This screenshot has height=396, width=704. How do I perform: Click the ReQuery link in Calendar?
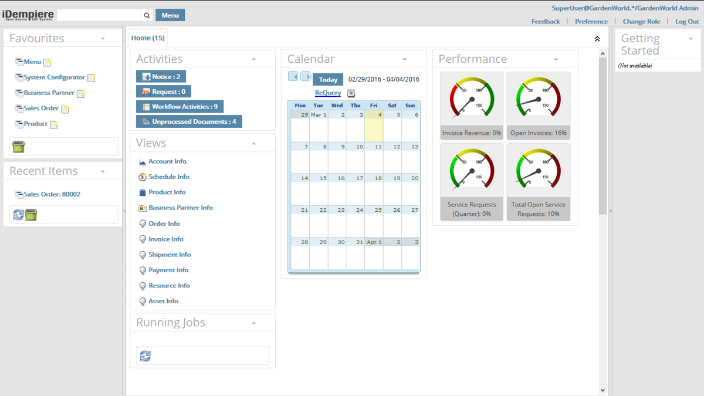(327, 93)
